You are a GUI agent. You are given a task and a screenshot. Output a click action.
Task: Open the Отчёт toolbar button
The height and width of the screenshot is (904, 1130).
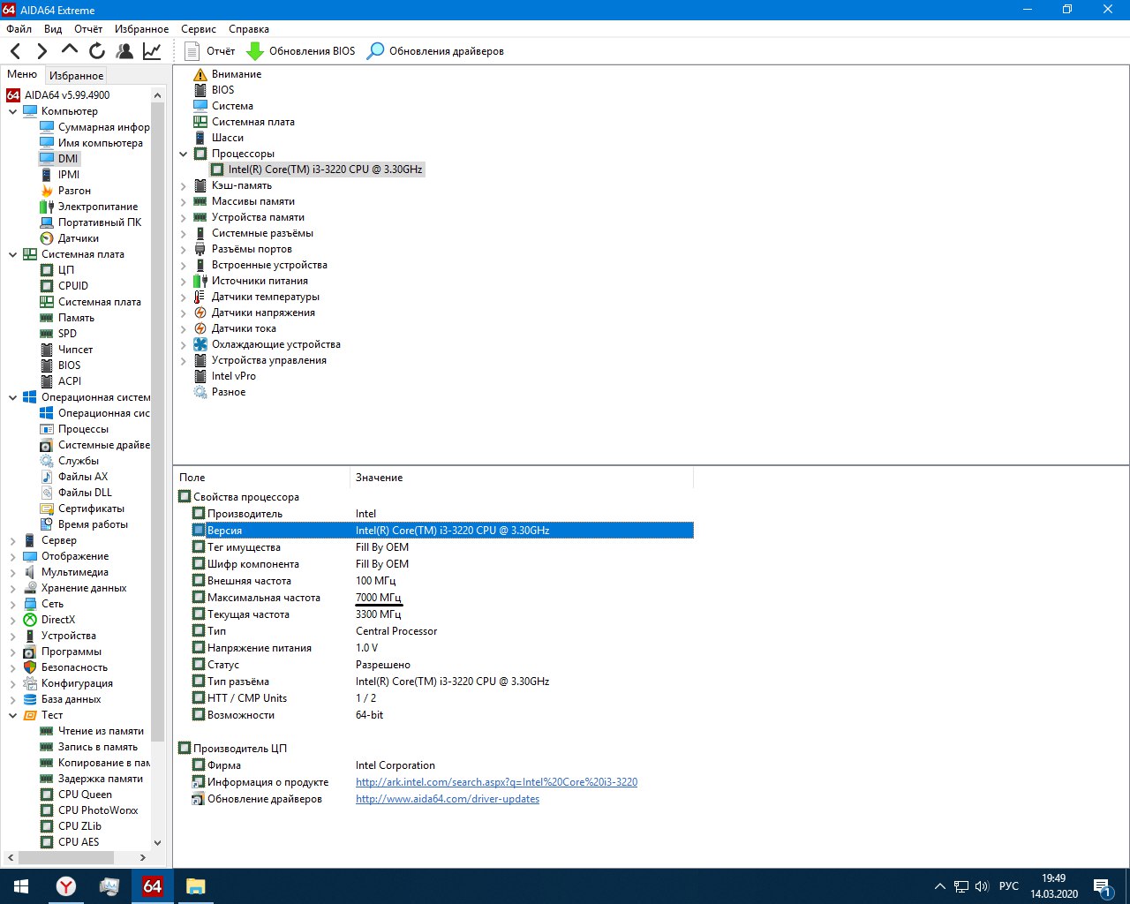pyautogui.click(x=210, y=51)
